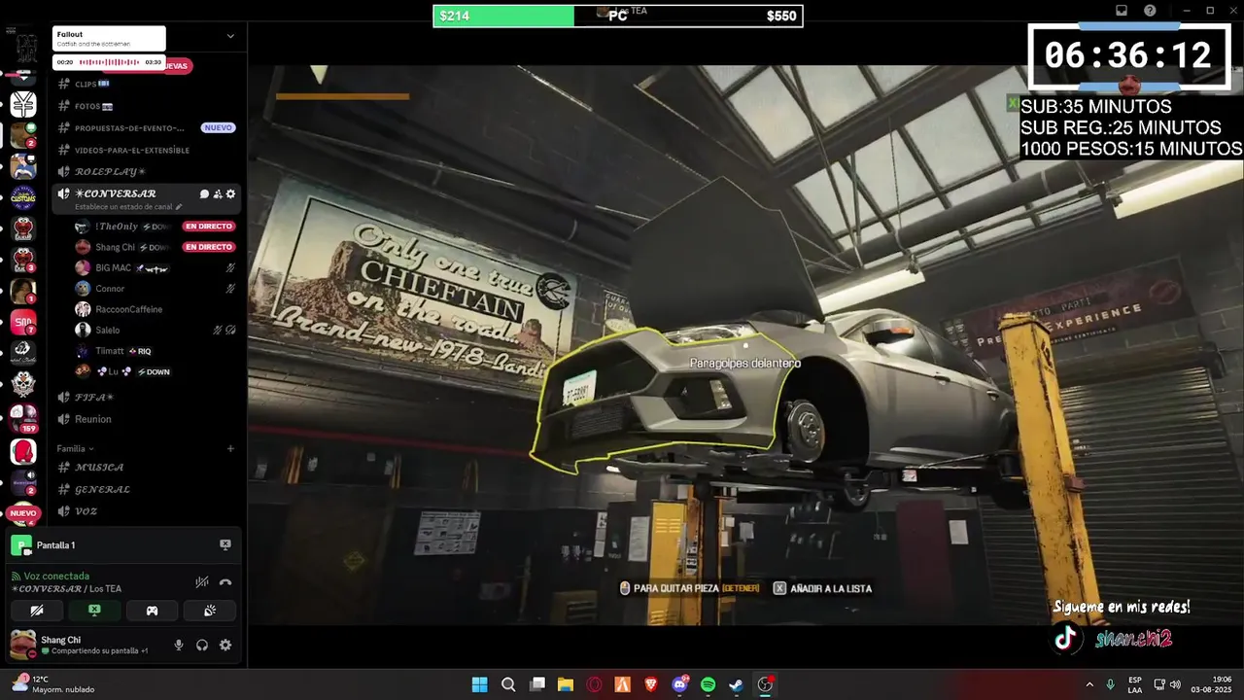Click the Voz conectada status link
The width and height of the screenshot is (1244, 700).
[x=56, y=576]
